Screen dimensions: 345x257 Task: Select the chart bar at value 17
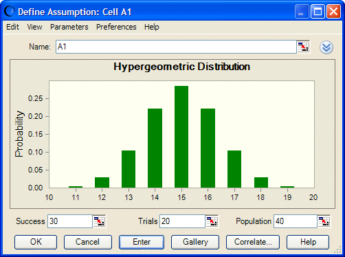click(234, 169)
